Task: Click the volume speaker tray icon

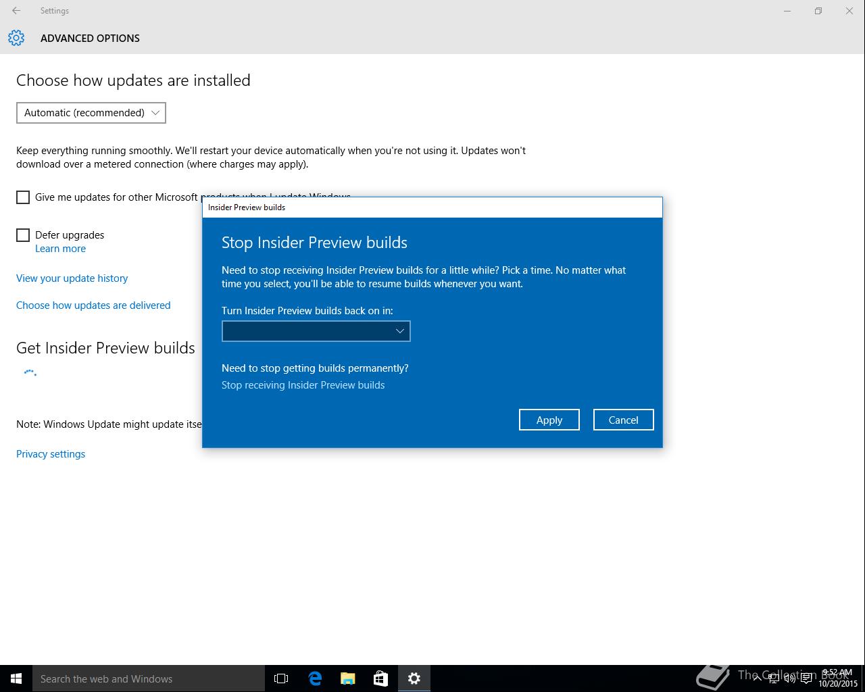Action: coord(789,678)
